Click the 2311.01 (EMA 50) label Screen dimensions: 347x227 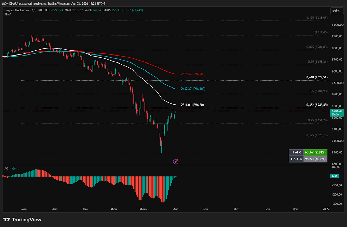[x=192, y=105]
